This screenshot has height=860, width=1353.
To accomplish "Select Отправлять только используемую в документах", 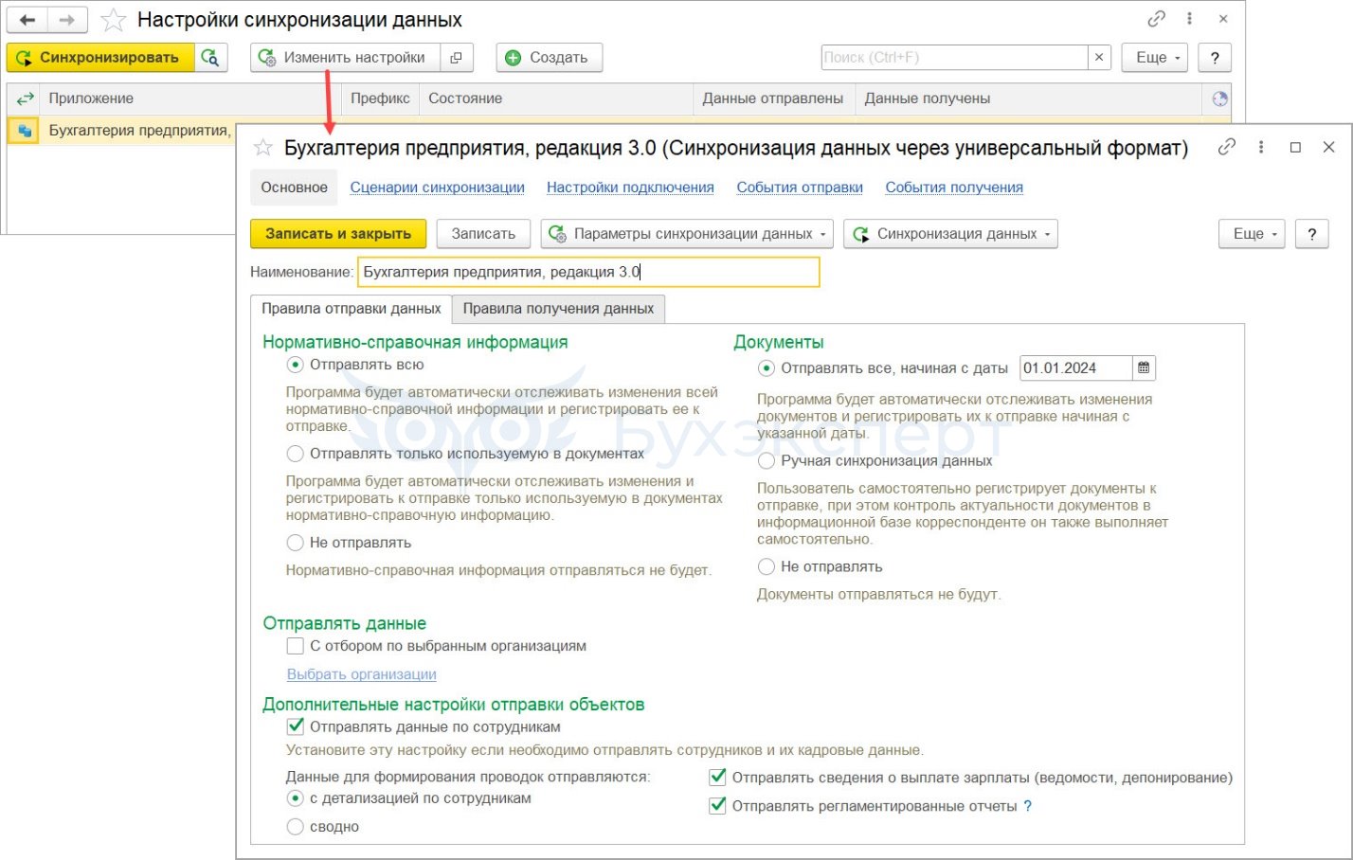I will pyautogui.click(x=295, y=454).
